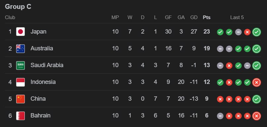Click the Last 5 column header

click(237, 17)
